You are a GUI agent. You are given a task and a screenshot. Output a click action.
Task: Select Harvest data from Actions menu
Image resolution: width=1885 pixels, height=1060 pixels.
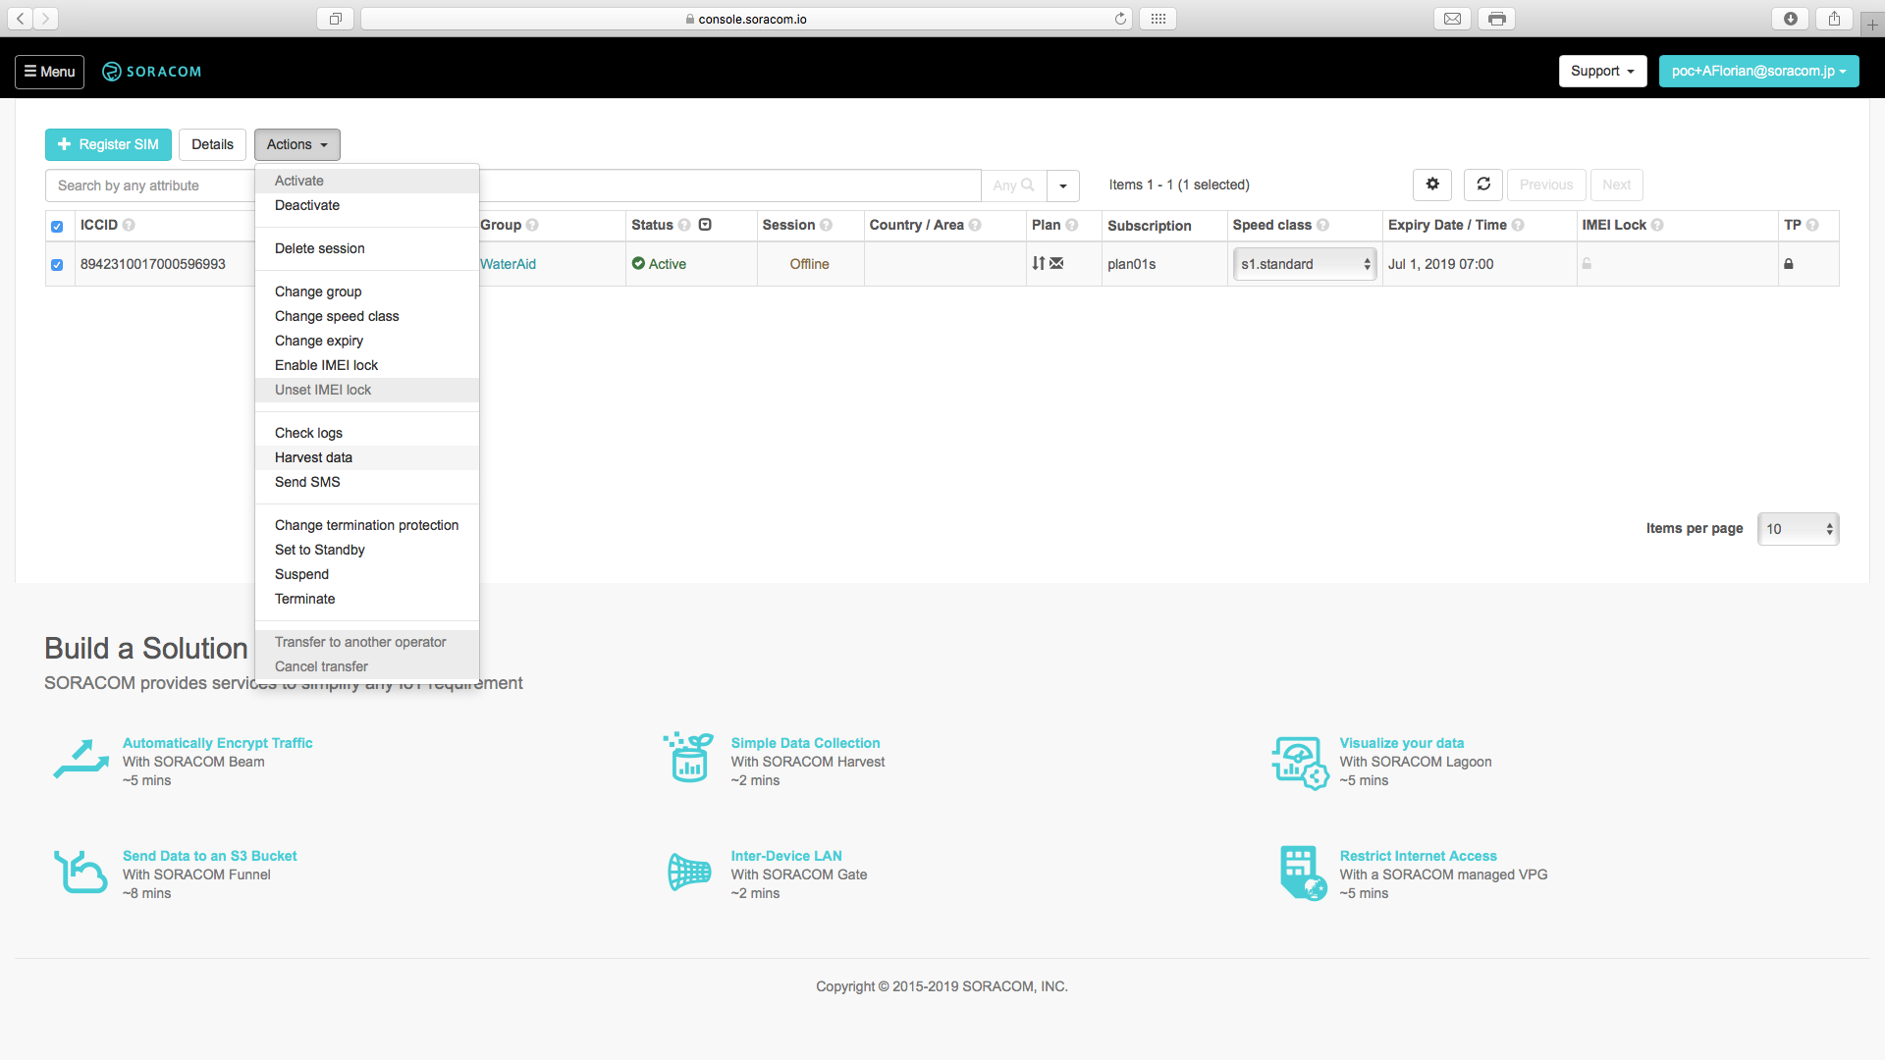(313, 457)
